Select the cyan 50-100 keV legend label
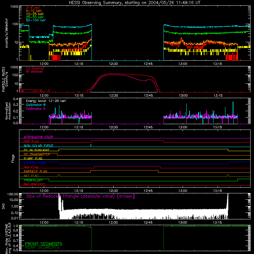This screenshot has width=254, height=254. click(36, 20)
